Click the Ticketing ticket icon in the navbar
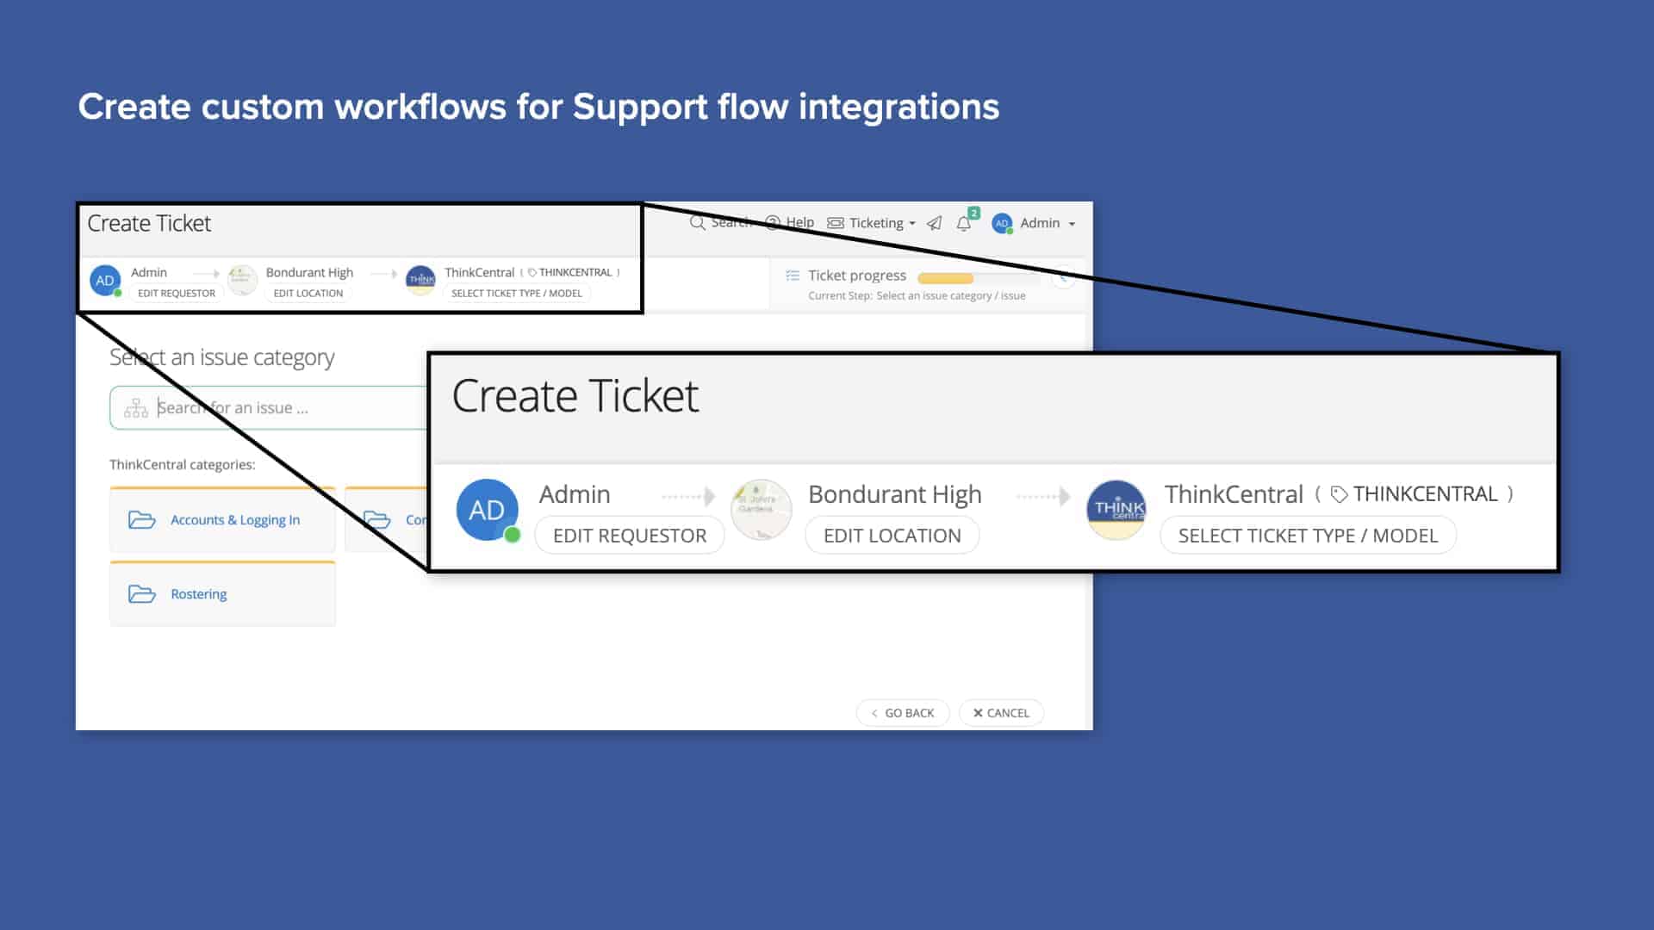 [x=836, y=223]
